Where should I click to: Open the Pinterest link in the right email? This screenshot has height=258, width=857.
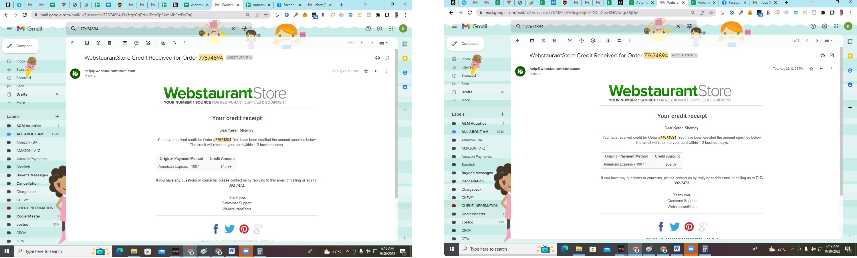(689, 227)
